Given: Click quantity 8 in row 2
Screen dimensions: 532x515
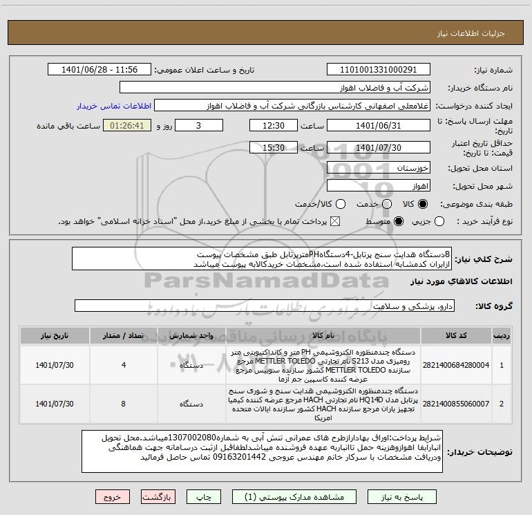Looking at the screenshot, I should point(123,404).
